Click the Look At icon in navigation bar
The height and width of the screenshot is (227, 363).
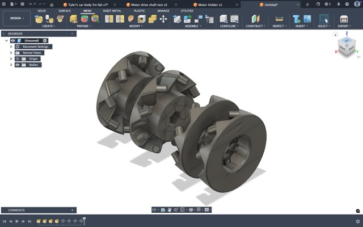[x=163, y=210]
